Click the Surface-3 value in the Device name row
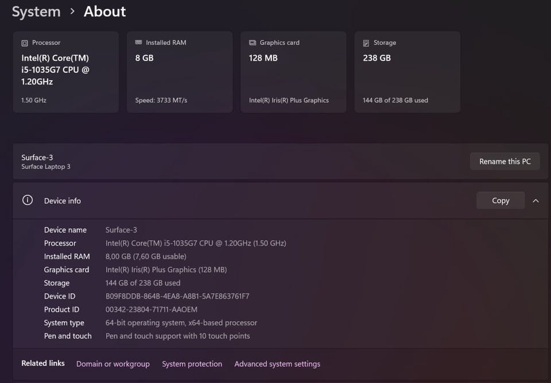 pyautogui.click(x=121, y=230)
